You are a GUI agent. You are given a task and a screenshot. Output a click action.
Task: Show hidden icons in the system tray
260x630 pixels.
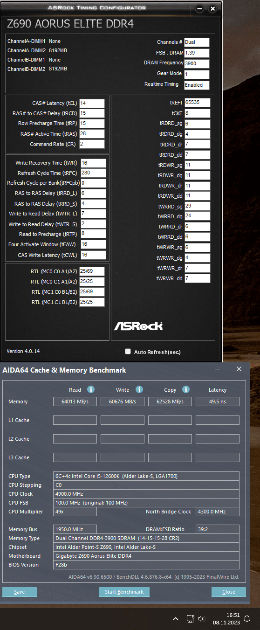(x=176, y=619)
